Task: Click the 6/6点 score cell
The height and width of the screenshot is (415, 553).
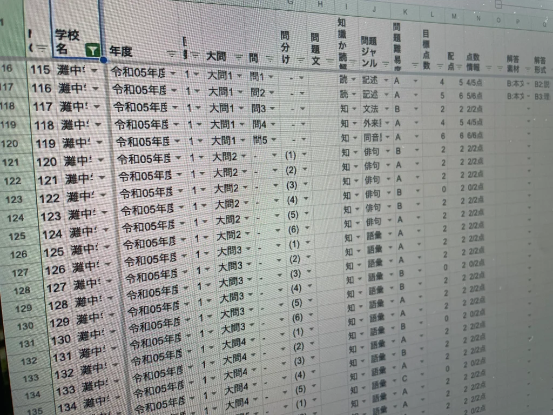Action: (475, 136)
